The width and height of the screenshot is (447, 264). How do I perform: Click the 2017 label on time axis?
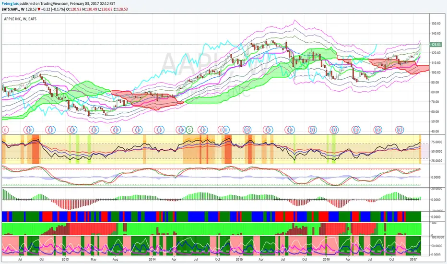[413, 259]
